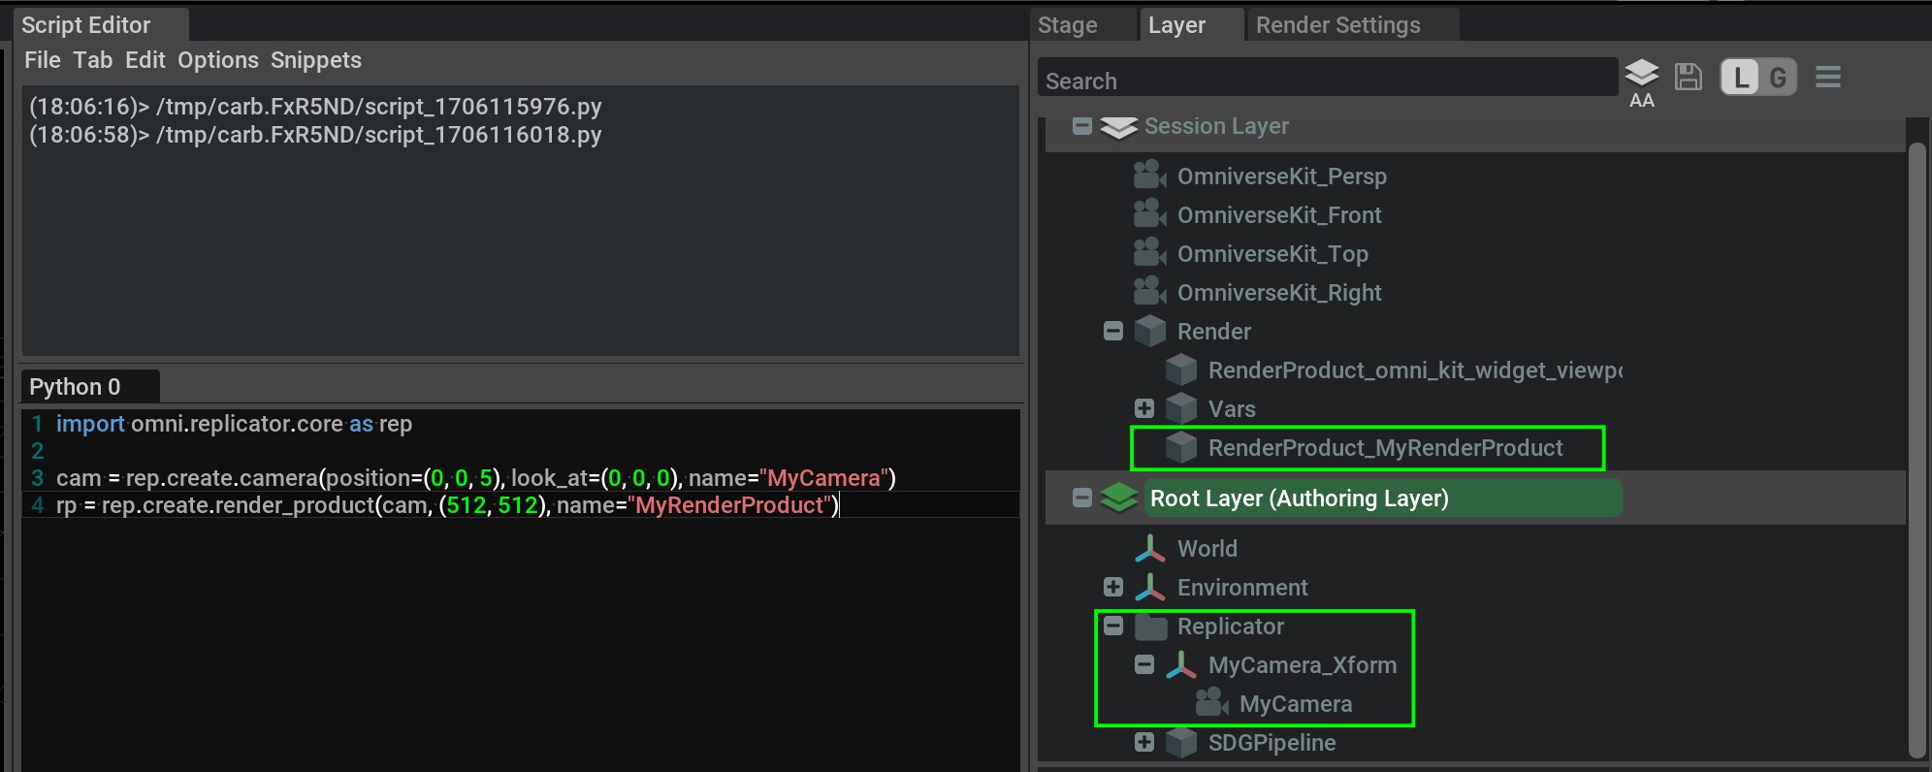Click the layer Search field

(1327, 80)
